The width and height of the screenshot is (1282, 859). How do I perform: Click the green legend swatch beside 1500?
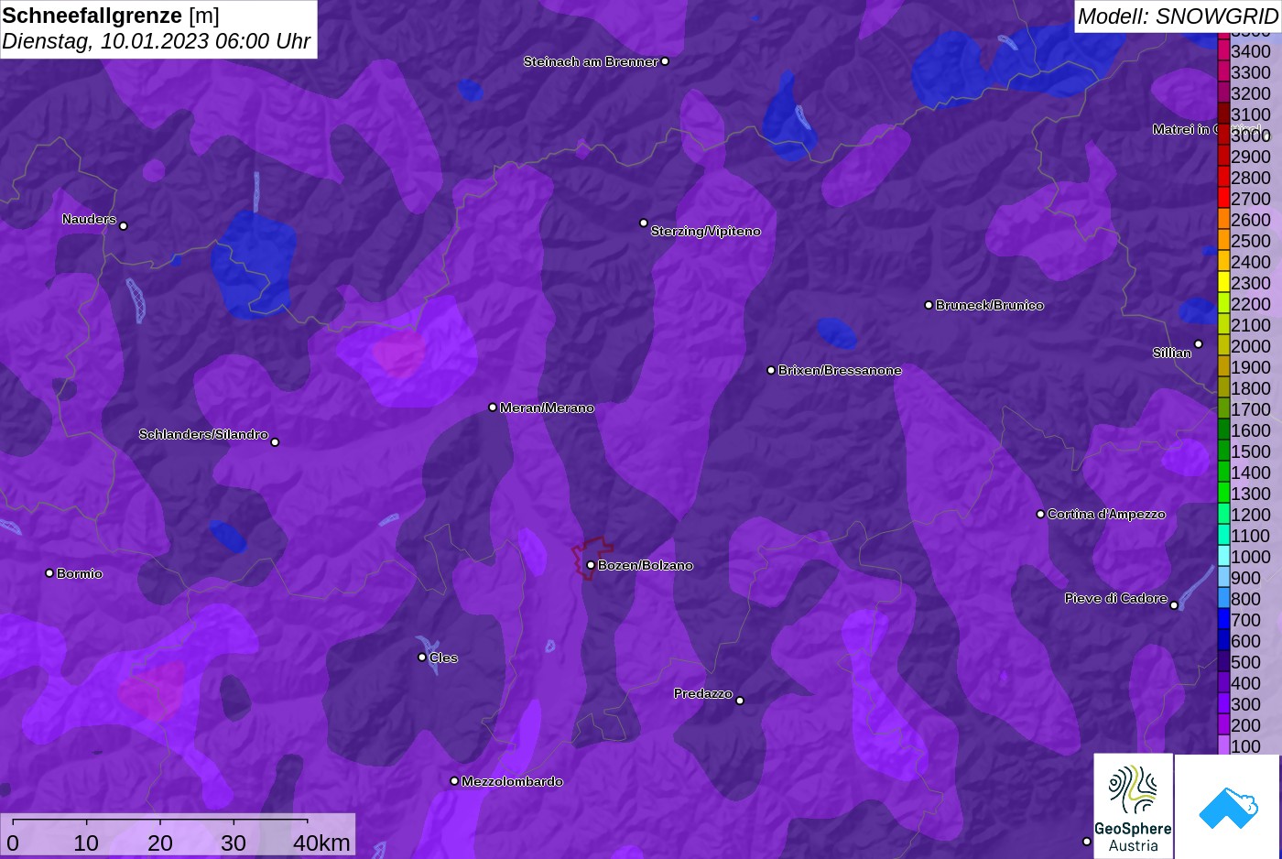(1223, 451)
